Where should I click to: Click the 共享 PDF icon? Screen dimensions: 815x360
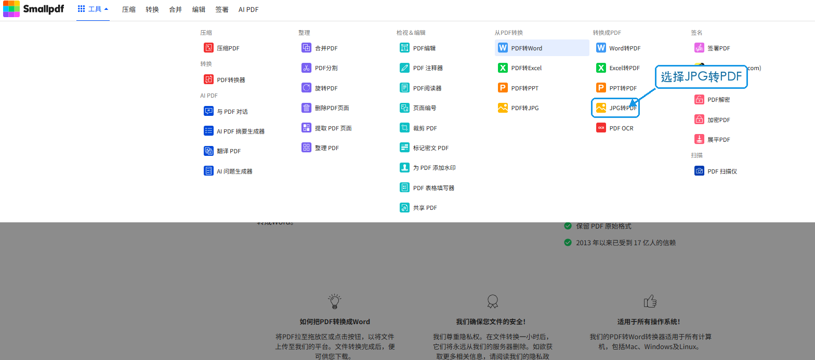point(405,207)
